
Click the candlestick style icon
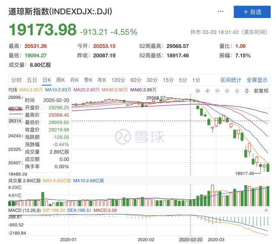pos(247,90)
